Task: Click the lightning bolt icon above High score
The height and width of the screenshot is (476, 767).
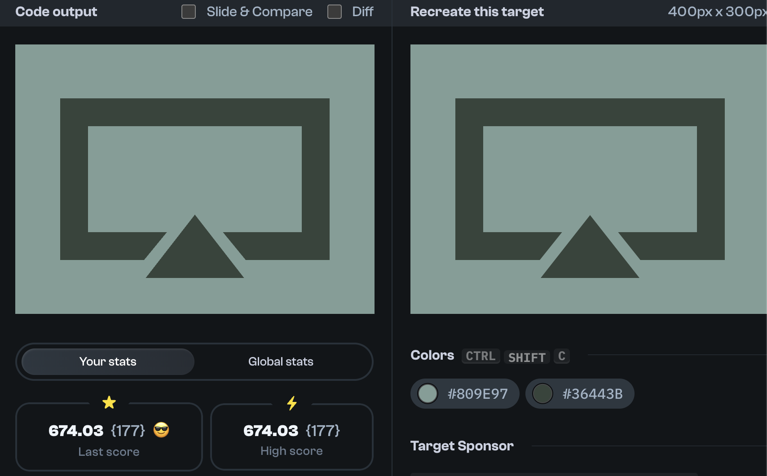Action: click(292, 403)
